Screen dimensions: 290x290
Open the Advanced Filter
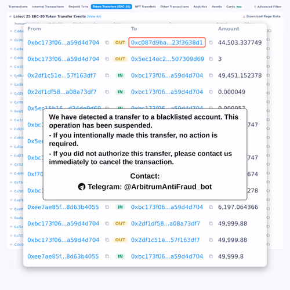tap(268, 6)
